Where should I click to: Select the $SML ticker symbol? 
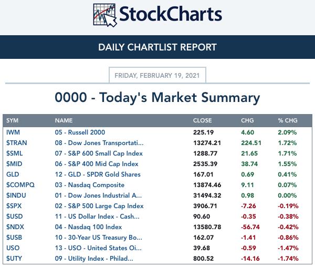coord(14,153)
